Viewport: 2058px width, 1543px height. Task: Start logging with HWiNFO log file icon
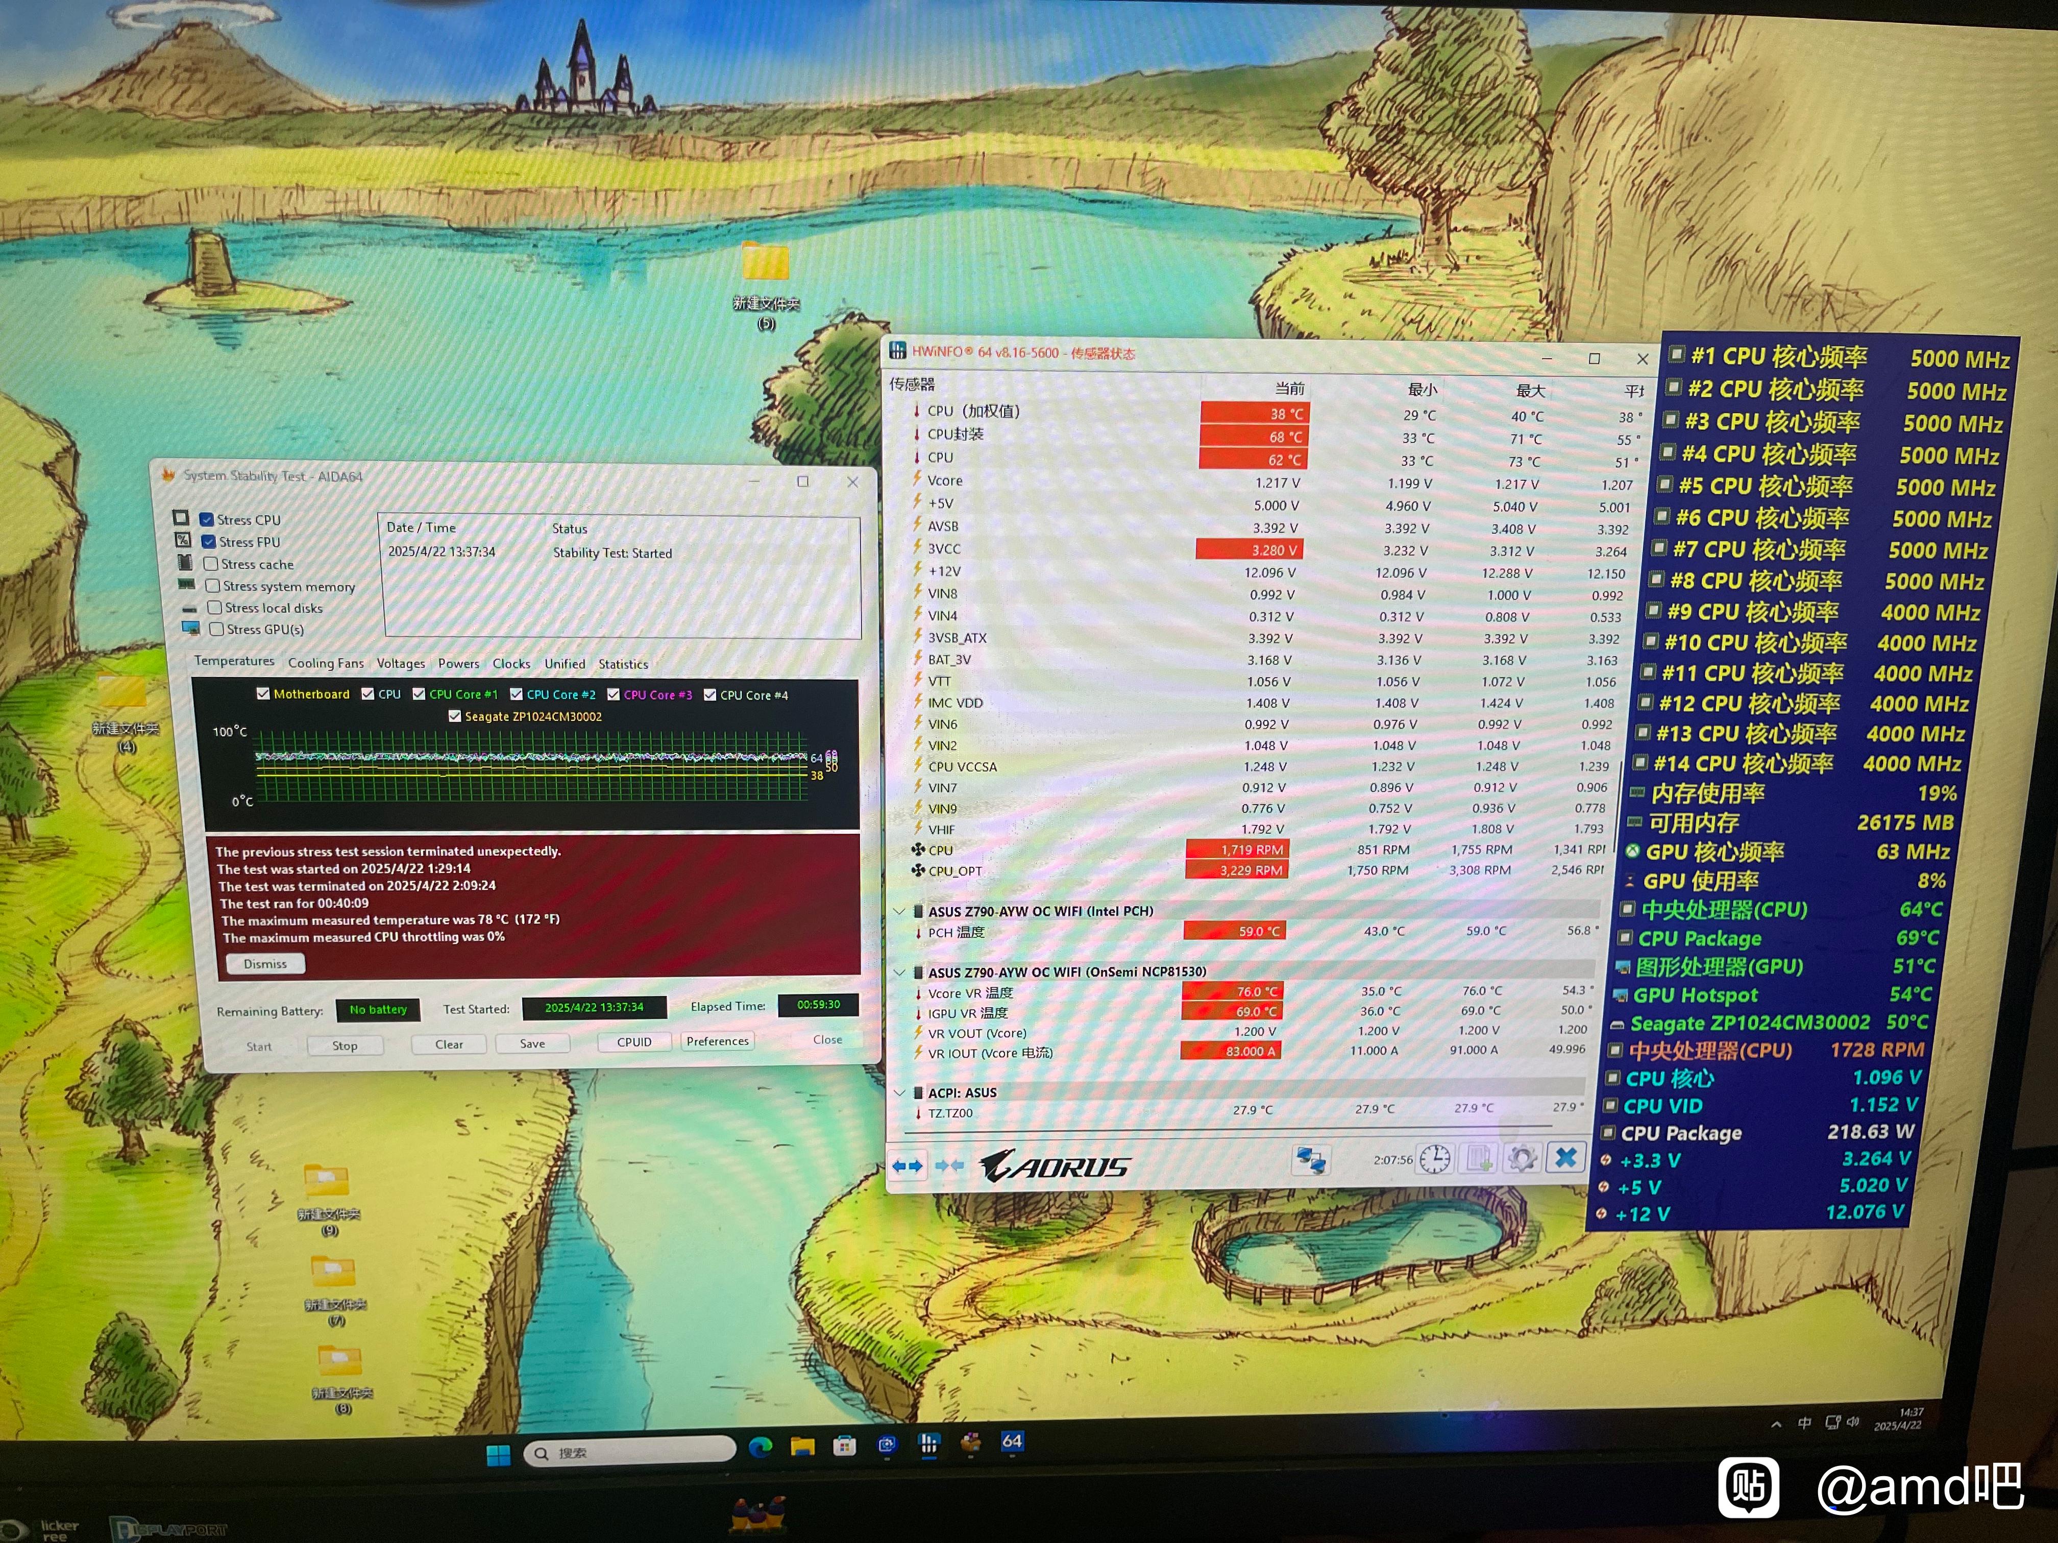pos(1478,1158)
